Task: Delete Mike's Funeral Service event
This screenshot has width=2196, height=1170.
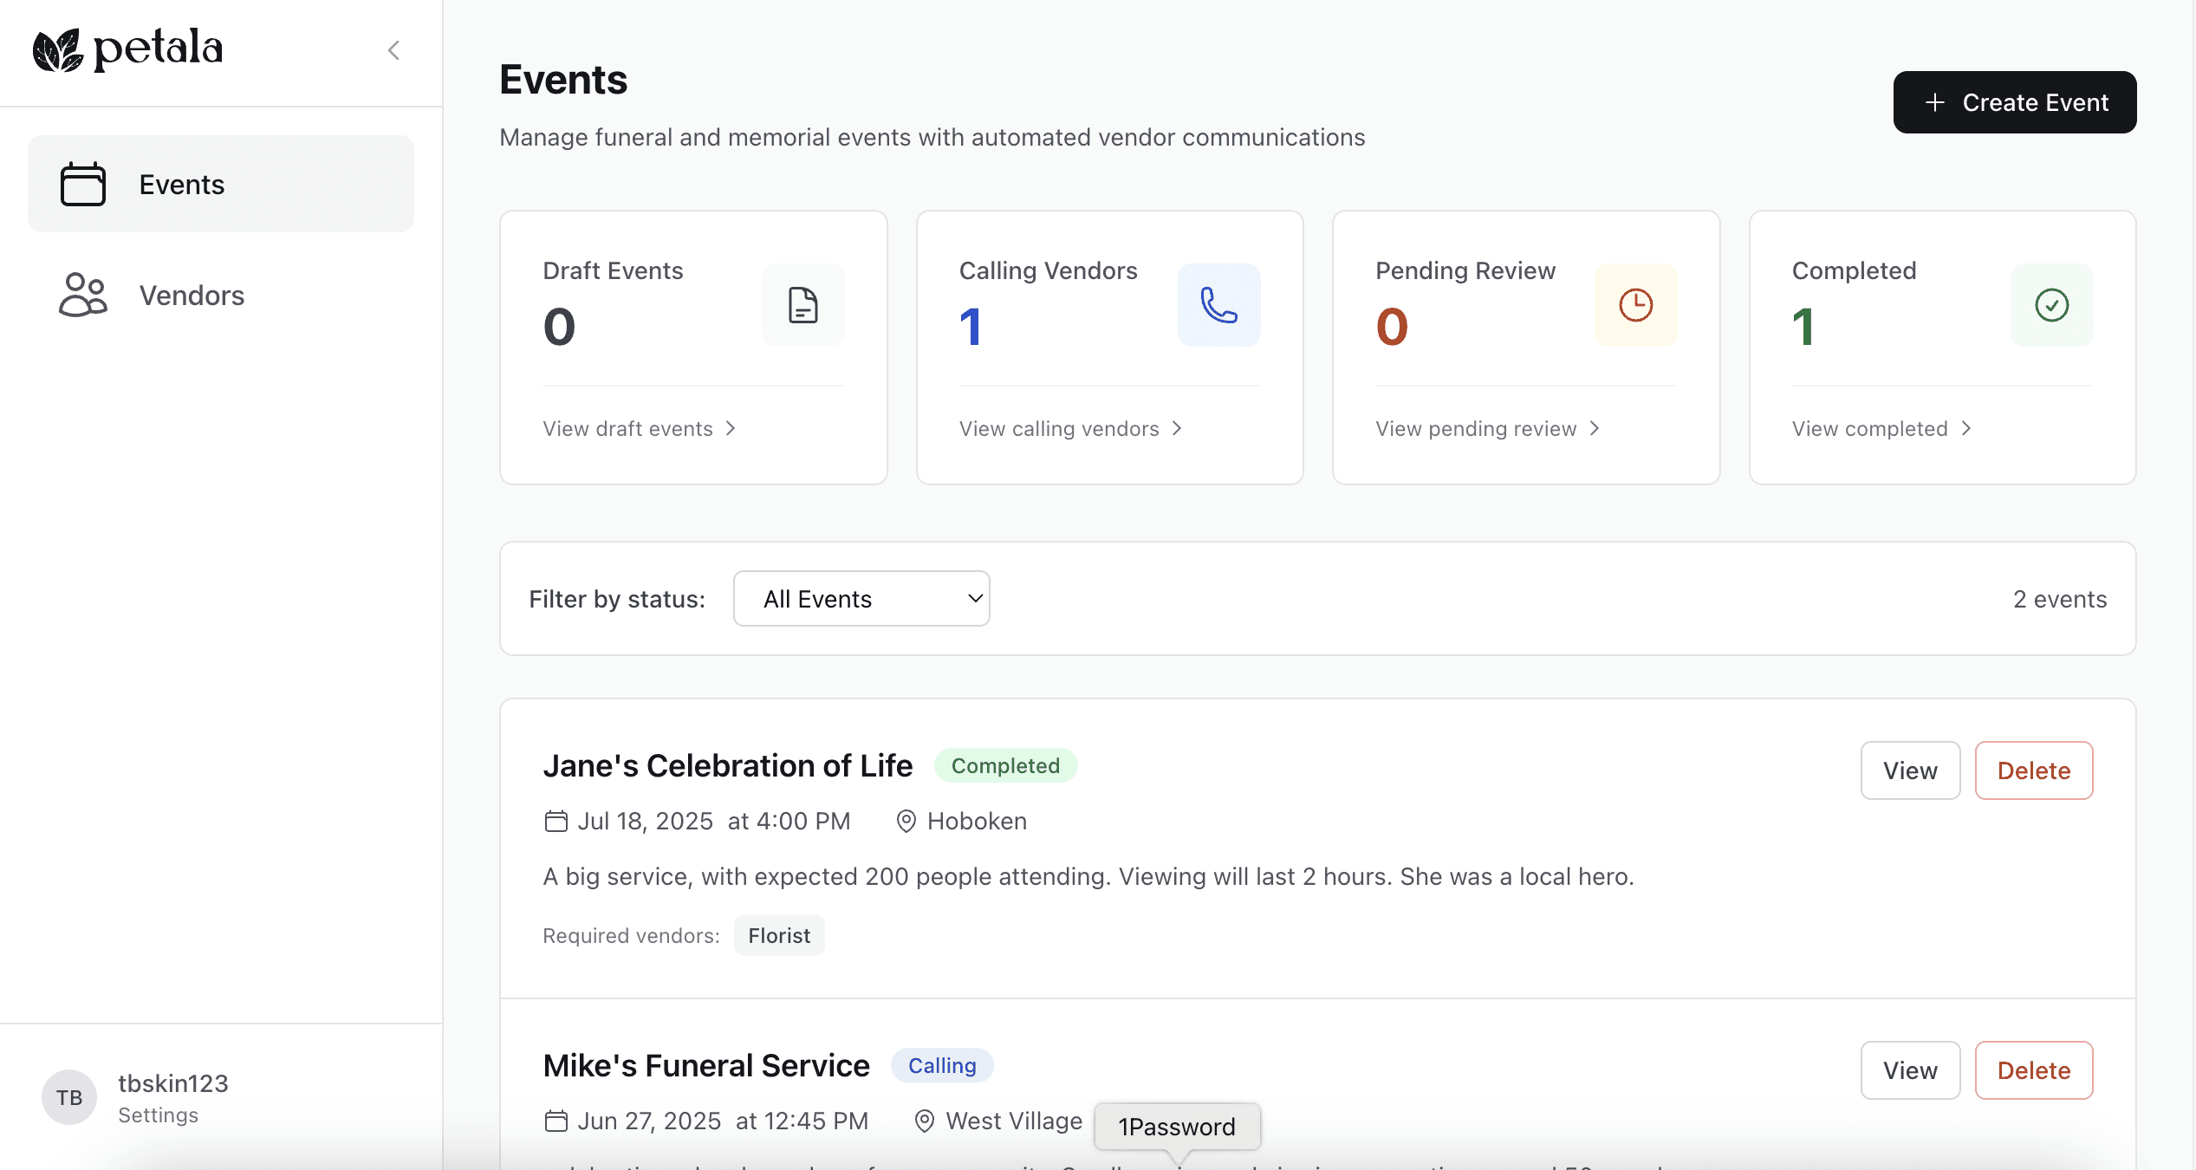Action: tap(2034, 1070)
